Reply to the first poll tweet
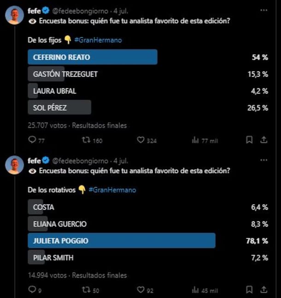 click(x=32, y=140)
